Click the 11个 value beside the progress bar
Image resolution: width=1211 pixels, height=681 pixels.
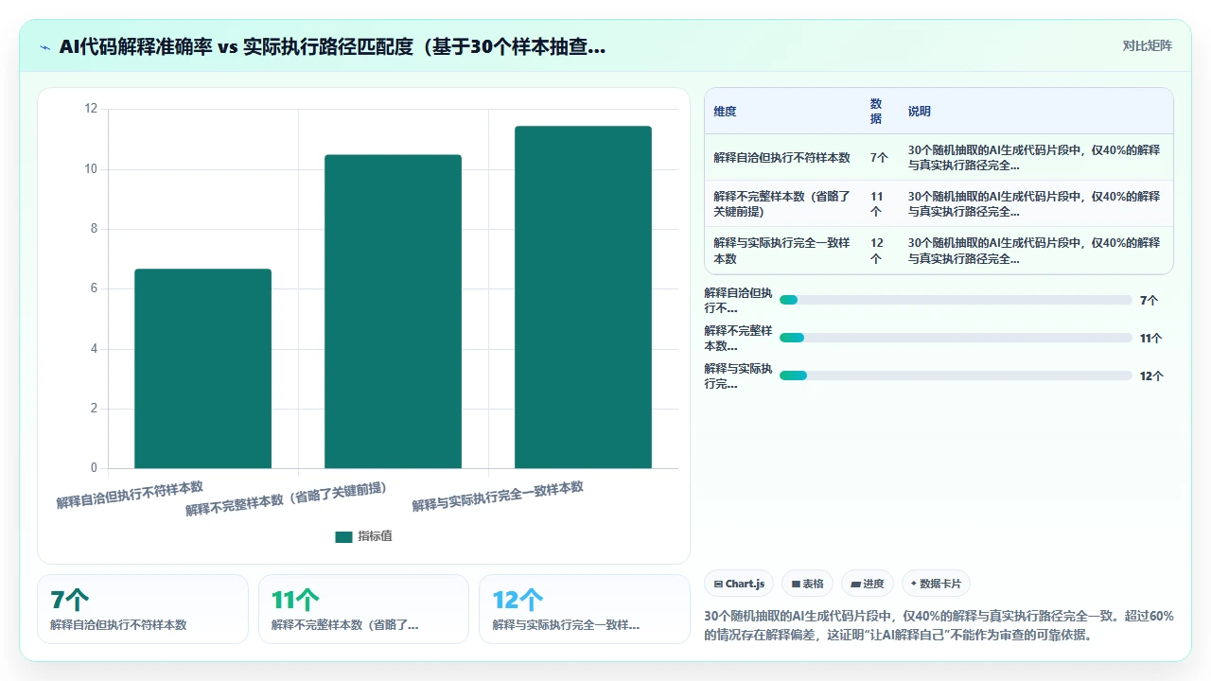pyautogui.click(x=1151, y=338)
